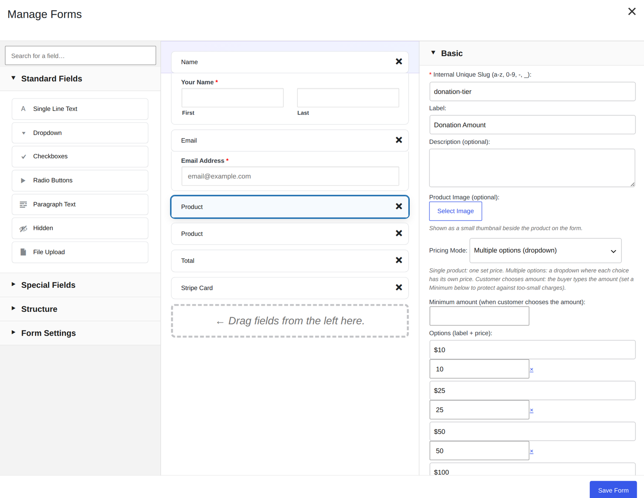Expand the Form Settings section
The height and width of the screenshot is (498, 644).
point(80,333)
